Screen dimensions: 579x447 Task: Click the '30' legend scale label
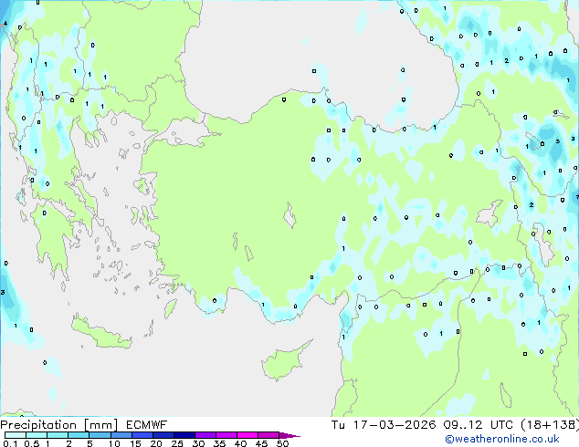[x=198, y=443]
